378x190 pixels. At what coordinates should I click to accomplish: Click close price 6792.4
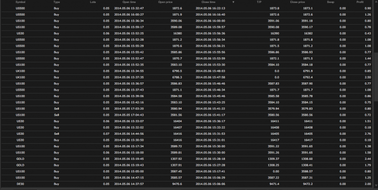[307, 77]
